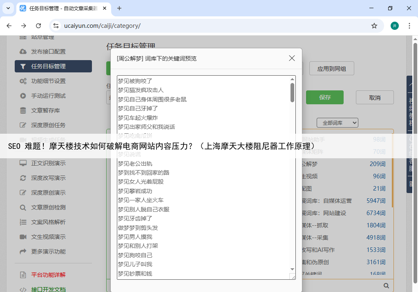
Task: Click the green 保存 button
Action: 325,97
